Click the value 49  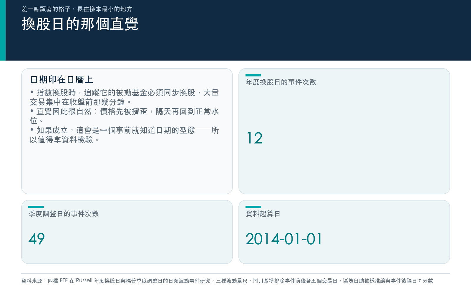(37, 239)
